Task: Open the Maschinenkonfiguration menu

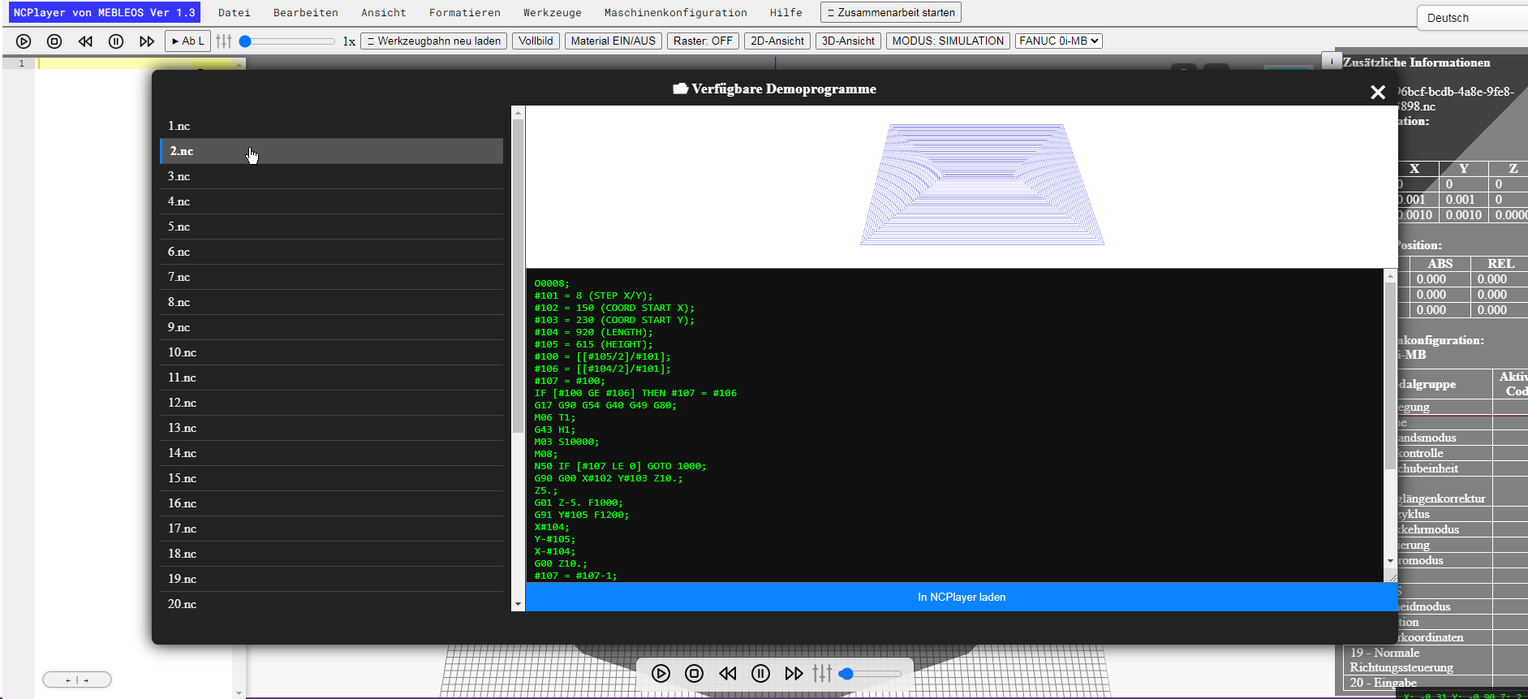Action: click(676, 12)
